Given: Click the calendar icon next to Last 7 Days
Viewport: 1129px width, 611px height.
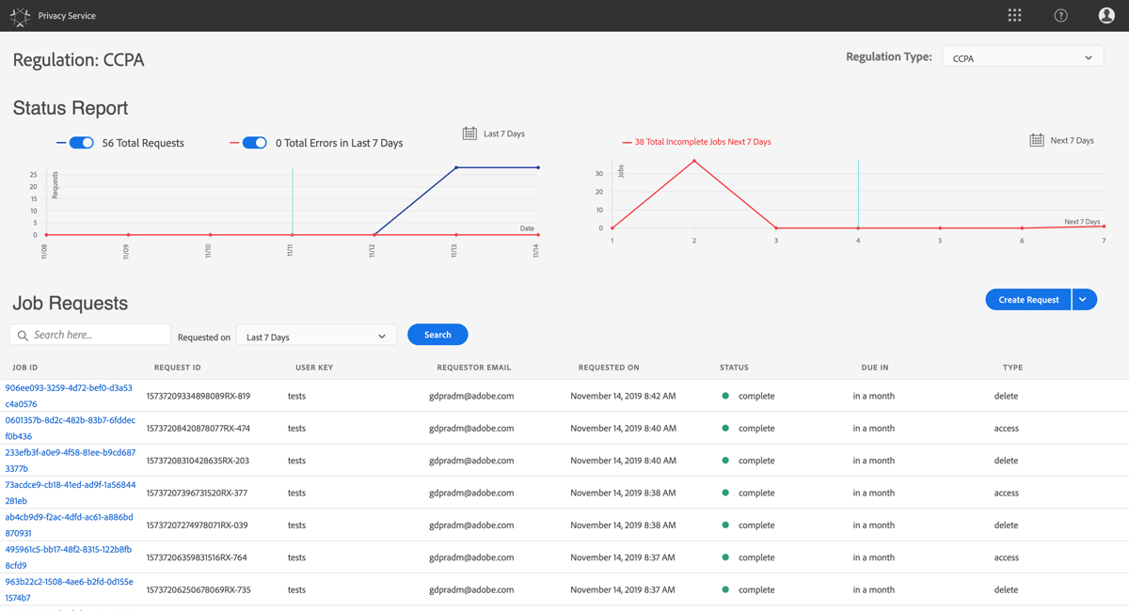Looking at the screenshot, I should (469, 133).
